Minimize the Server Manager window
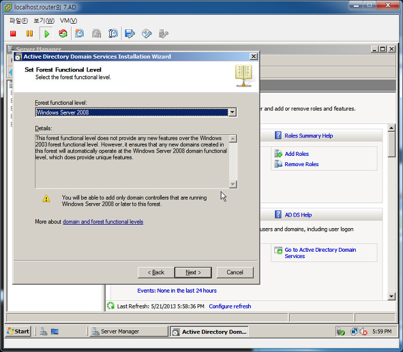403x352 pixels. click(374, 49)
